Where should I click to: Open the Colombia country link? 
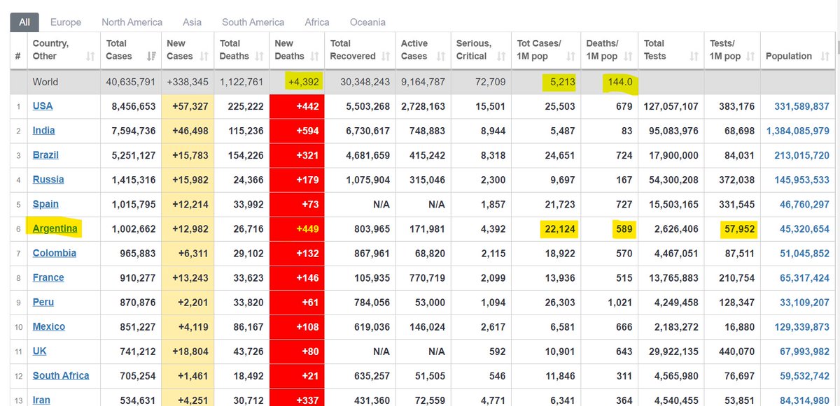(55, 253)
